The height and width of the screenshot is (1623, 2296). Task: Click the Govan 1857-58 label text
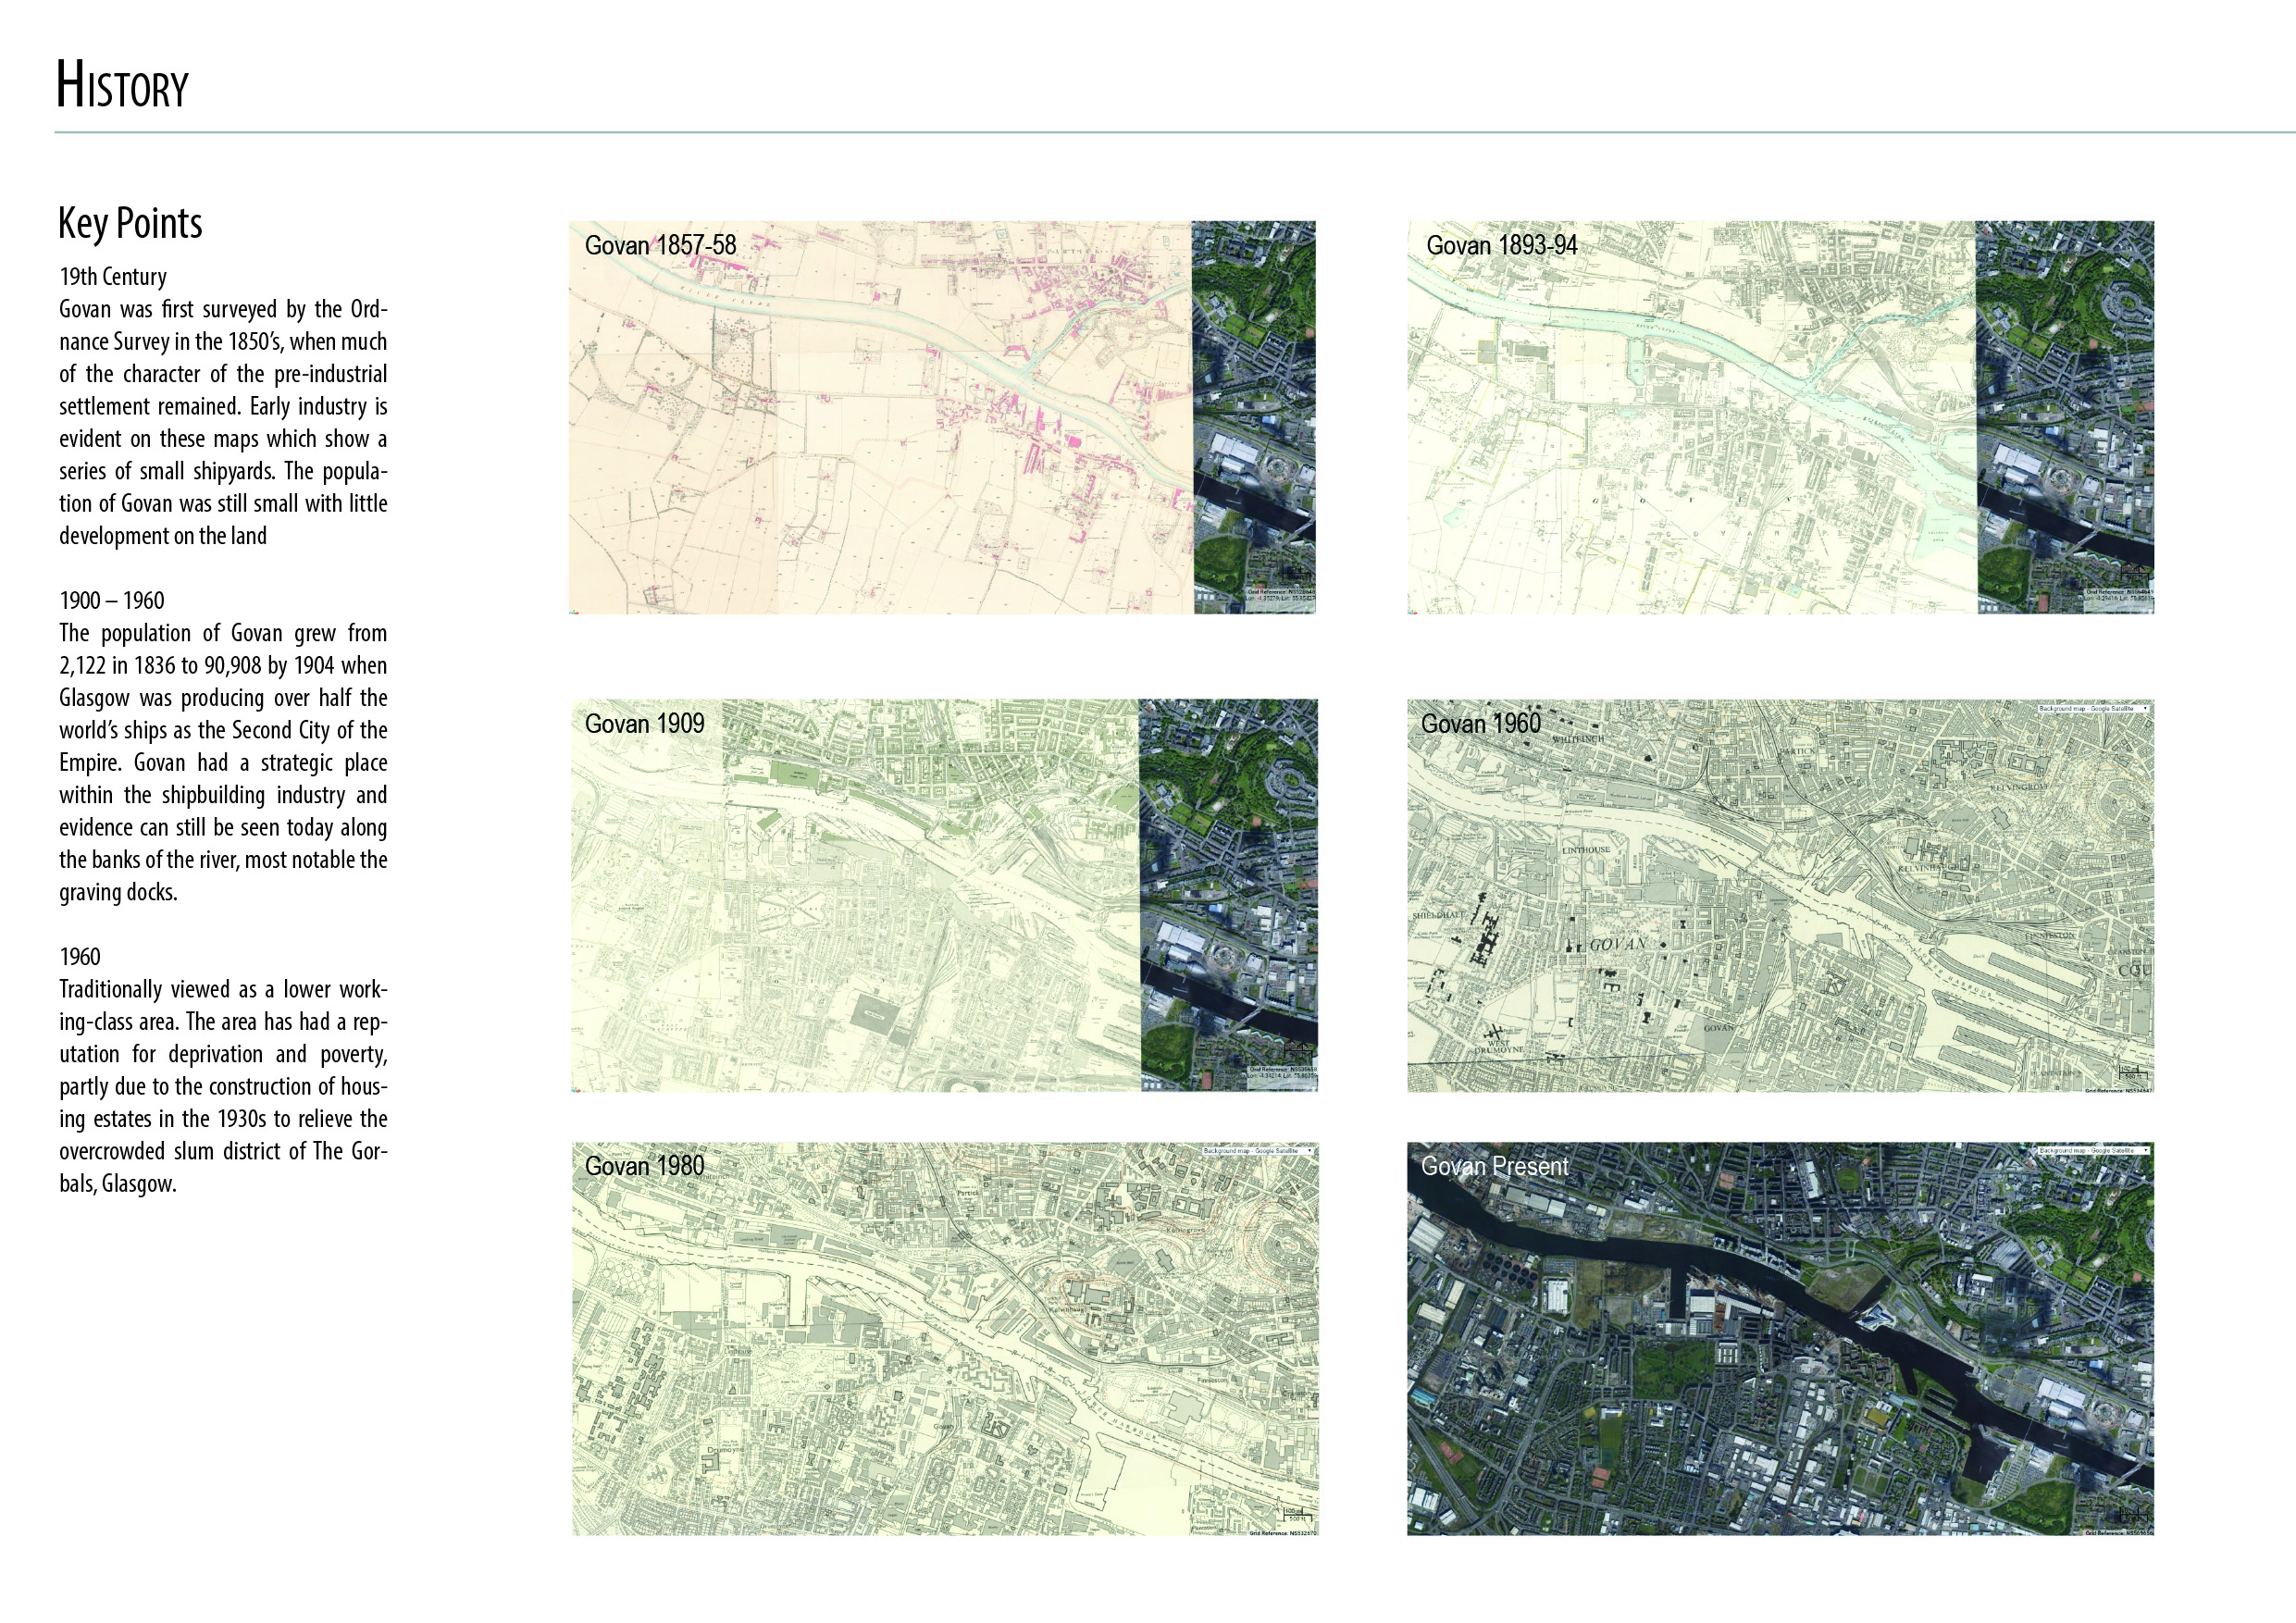coord(660,246)
